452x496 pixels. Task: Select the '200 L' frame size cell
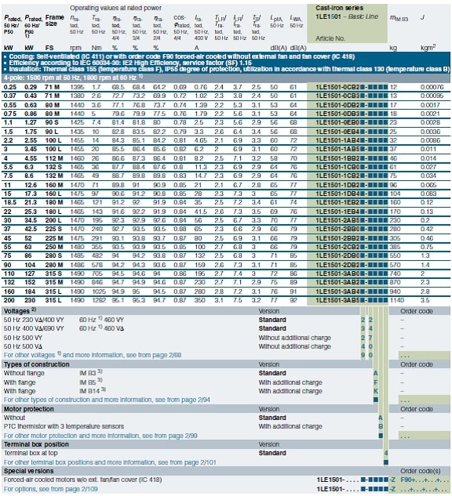point(53,220)
